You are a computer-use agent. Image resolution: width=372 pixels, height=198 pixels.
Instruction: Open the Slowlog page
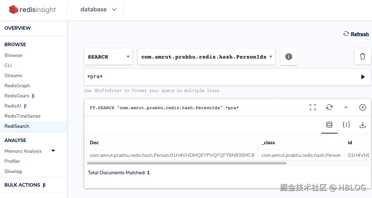tap(13, 171)
